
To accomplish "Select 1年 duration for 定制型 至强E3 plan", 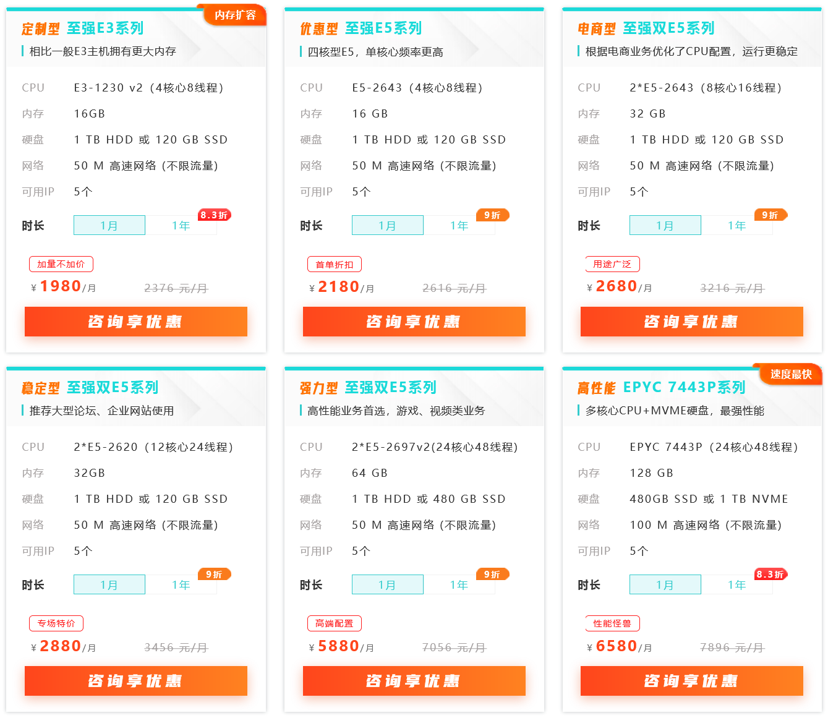I will tap(181, 226).
